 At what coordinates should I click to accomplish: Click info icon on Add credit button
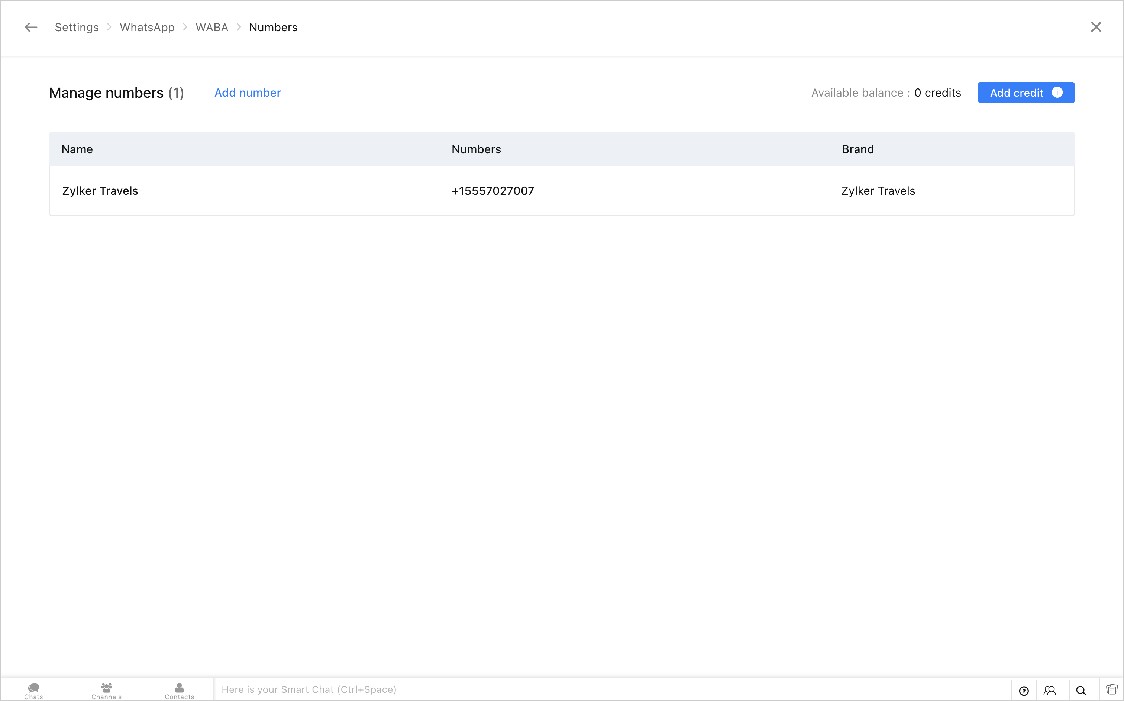(x=1057, y=92)
